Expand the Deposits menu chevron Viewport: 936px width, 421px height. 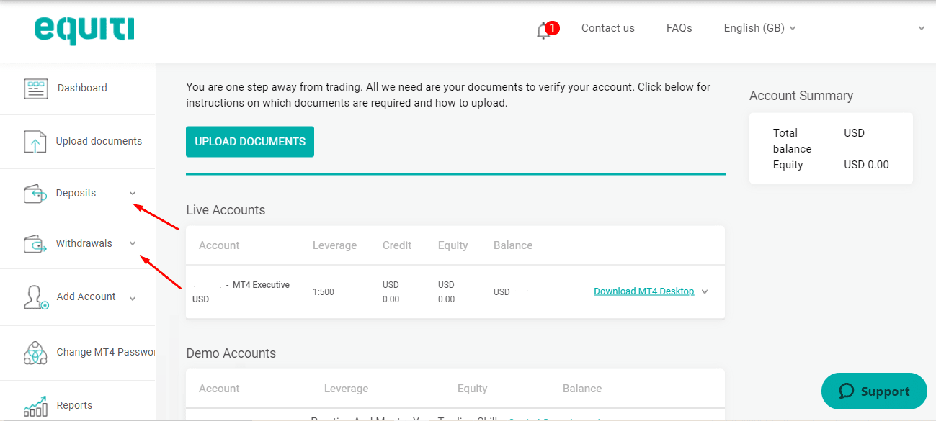coord(133,193)
